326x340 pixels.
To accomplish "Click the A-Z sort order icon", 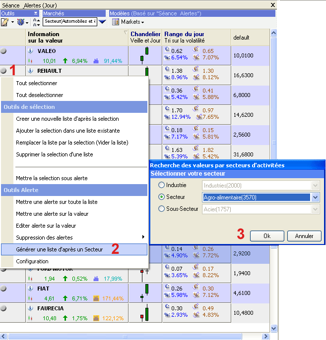I will click(x=36, y=22).
